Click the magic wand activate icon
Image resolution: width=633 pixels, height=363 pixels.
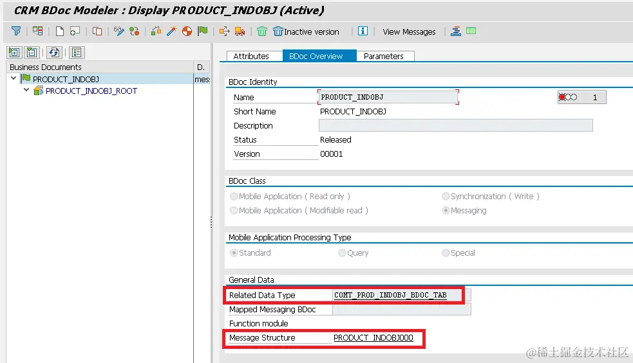click(171, 31)
